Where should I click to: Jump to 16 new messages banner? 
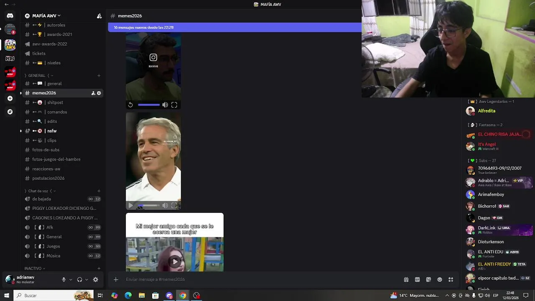pyautogui.click(x=234, y=28)
